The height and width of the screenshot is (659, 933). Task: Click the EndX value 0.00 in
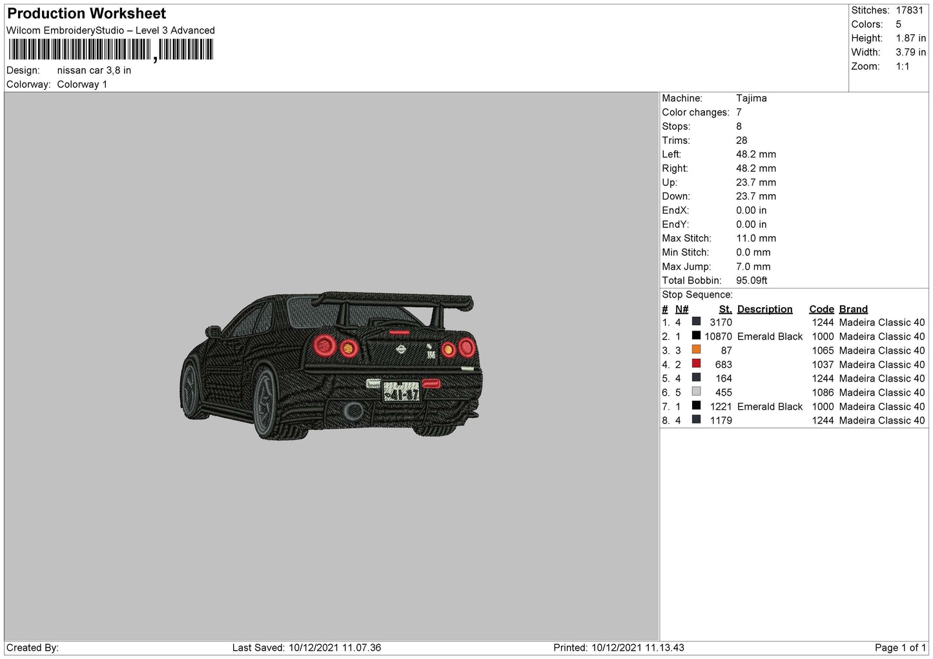click(x=752, y=210)
